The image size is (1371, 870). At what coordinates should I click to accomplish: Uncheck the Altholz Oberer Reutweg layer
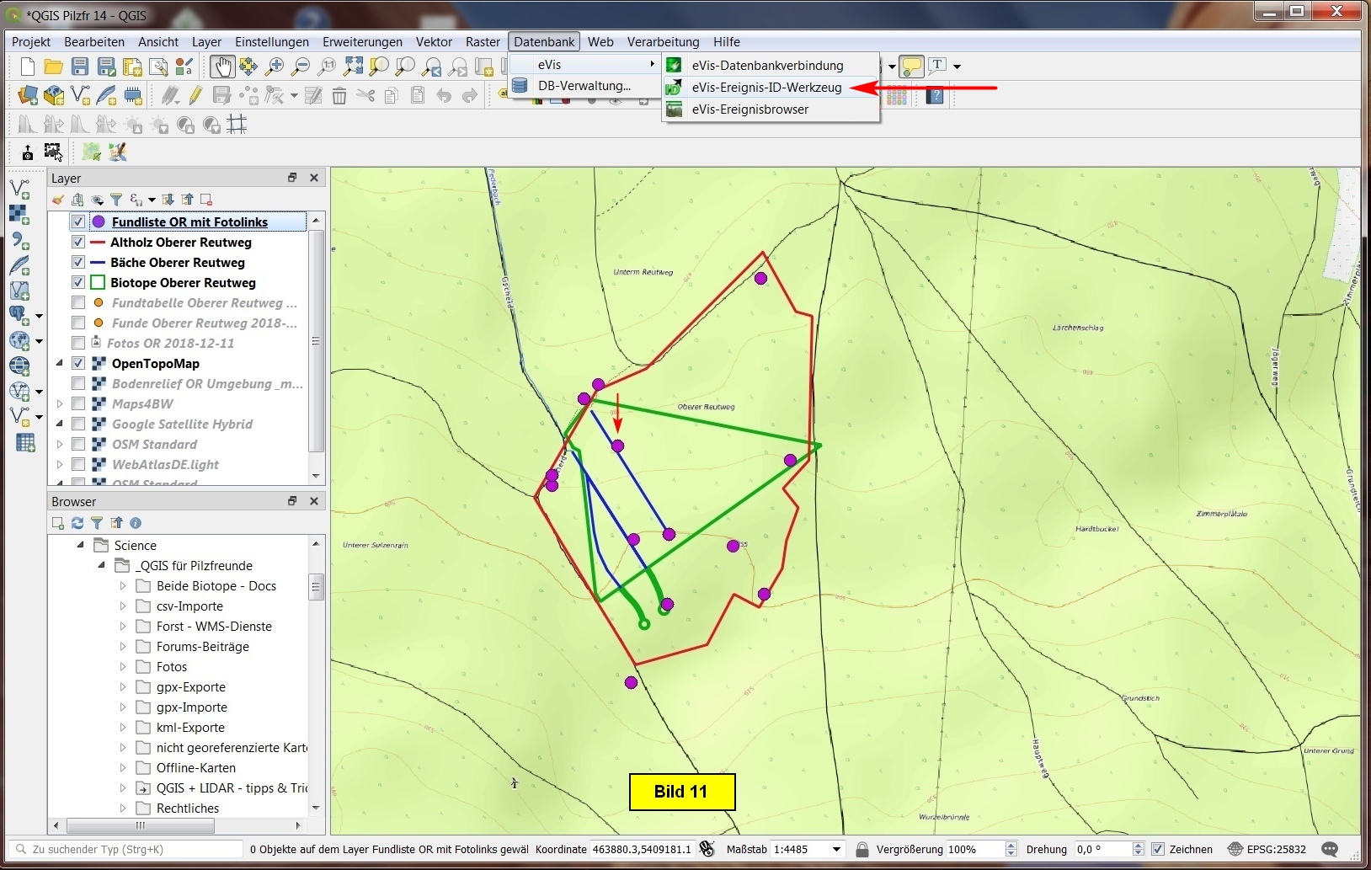pyautogui.click(x=78, y=243)
